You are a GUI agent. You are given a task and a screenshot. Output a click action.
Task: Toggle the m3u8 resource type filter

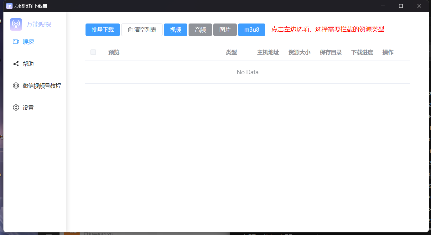click(x=252, y=30)
